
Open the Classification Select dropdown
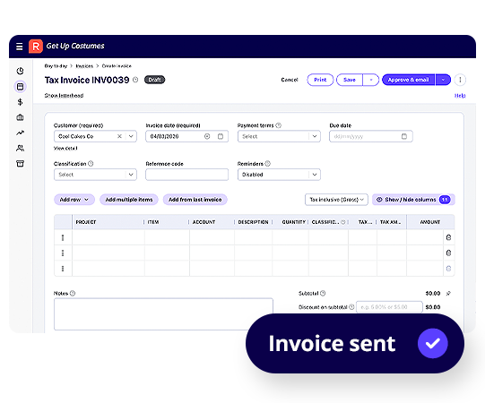tap(95, 175)
